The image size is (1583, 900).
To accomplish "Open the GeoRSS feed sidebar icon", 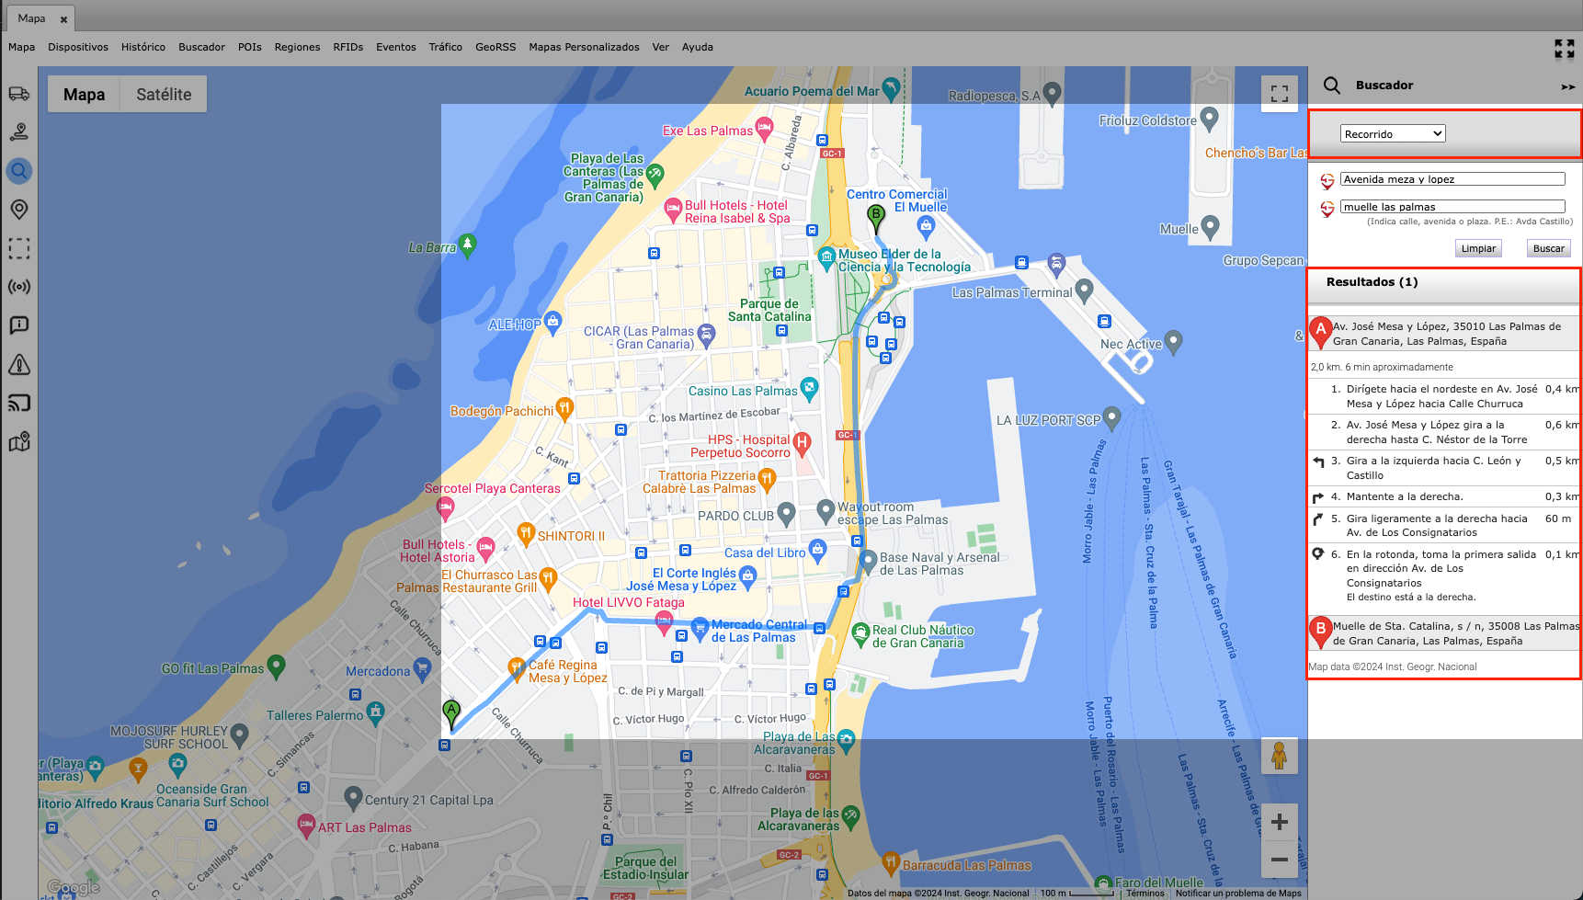I will click(x=18, y=404).
